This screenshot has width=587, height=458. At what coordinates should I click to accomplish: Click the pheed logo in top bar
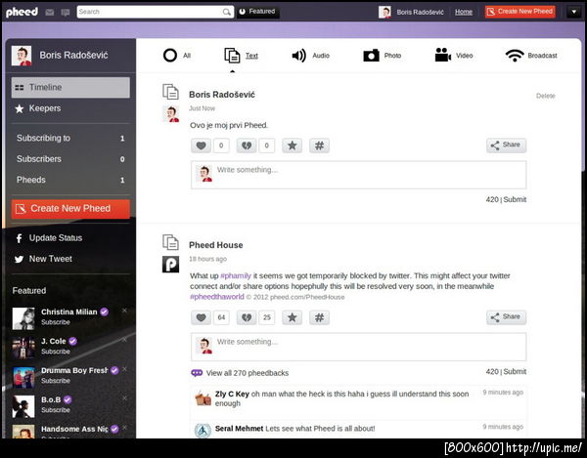(22, 13)
